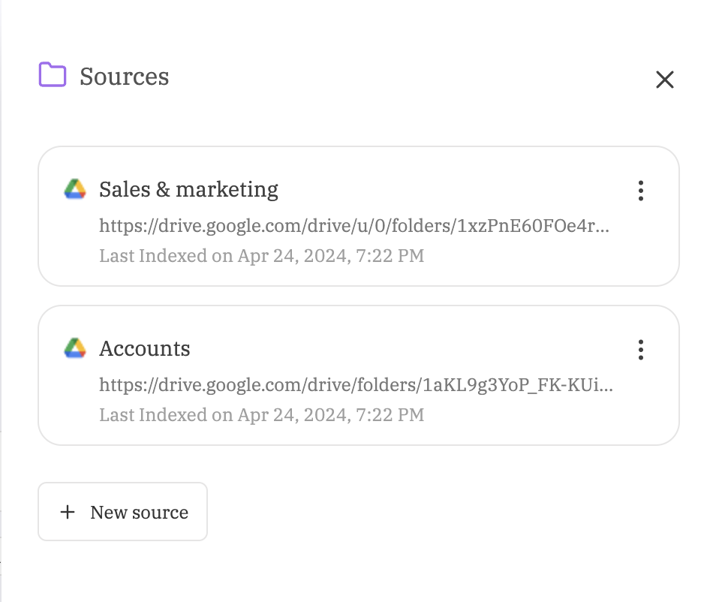This screenshot has height=602, width=719.
Task: Select the Sales & marketing source card
Action: point(359,215)
